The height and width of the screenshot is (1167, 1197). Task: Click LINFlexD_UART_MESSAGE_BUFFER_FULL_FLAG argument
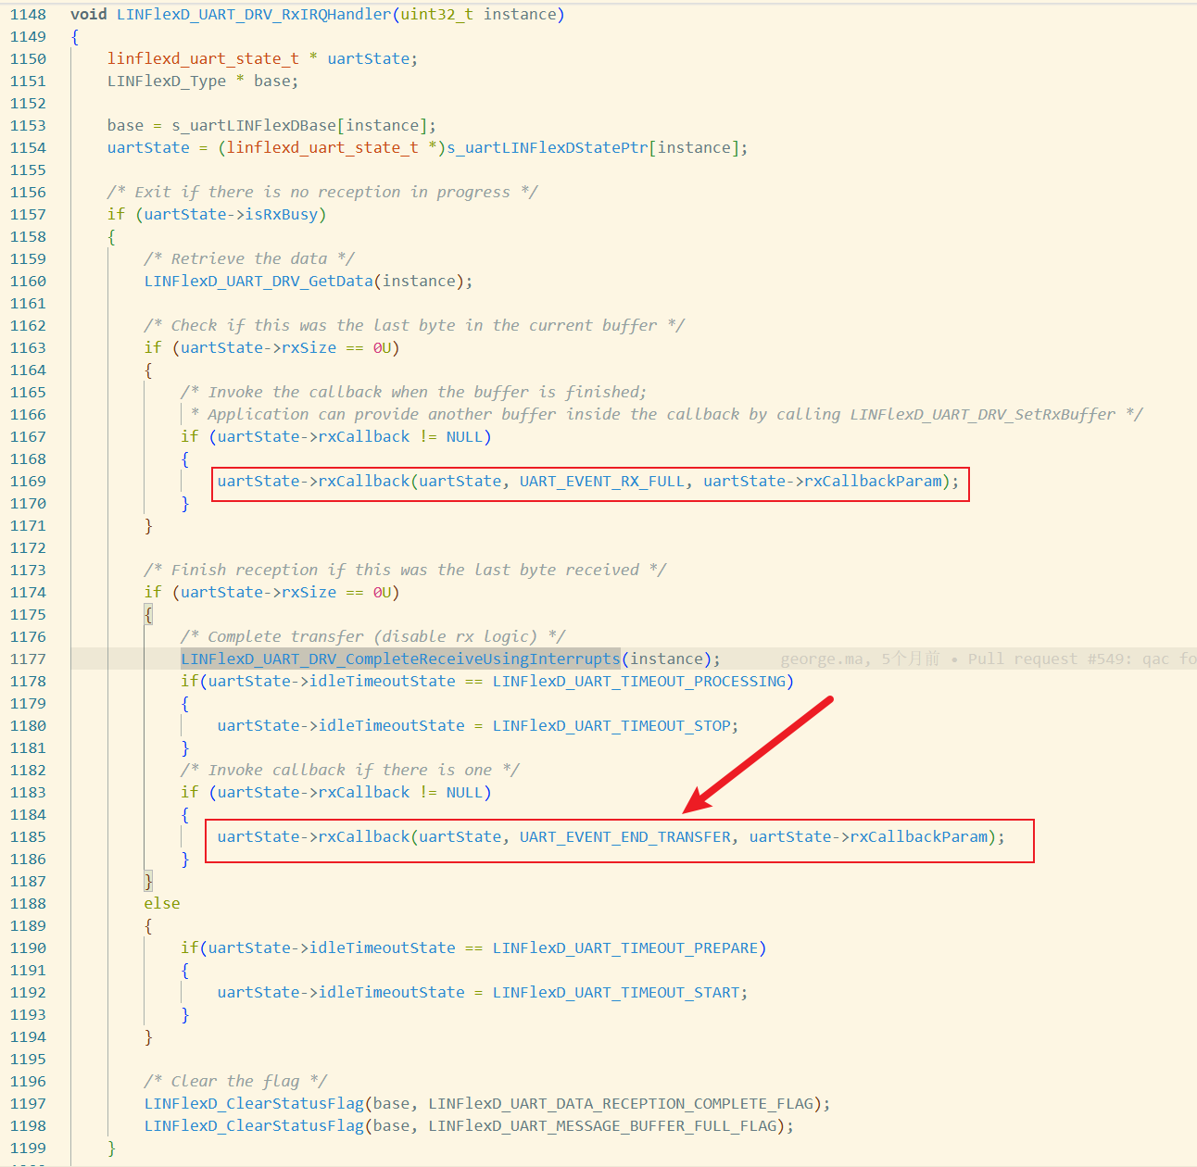(x=601, y=1125)
